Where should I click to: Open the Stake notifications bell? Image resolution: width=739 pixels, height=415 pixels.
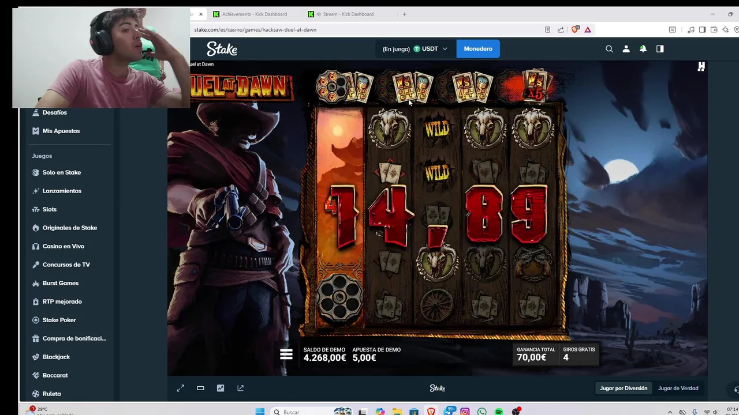[x=643, y=49]
